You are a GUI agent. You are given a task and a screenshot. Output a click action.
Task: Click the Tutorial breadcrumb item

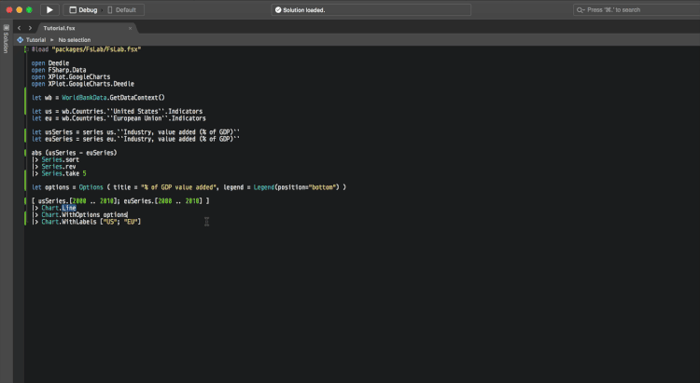pos(35,40)
